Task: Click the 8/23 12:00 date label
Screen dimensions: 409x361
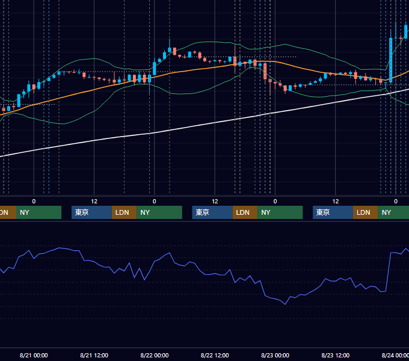Action: (335, 355)
